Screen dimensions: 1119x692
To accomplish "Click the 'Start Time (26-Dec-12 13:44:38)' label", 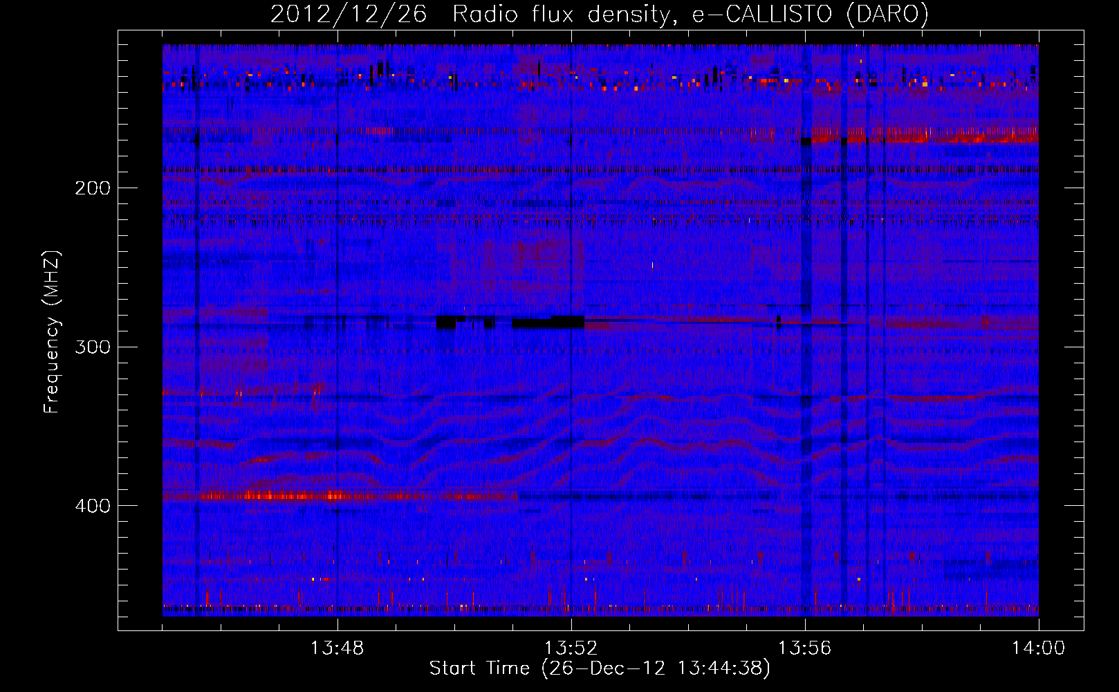I will pos(600,668).
